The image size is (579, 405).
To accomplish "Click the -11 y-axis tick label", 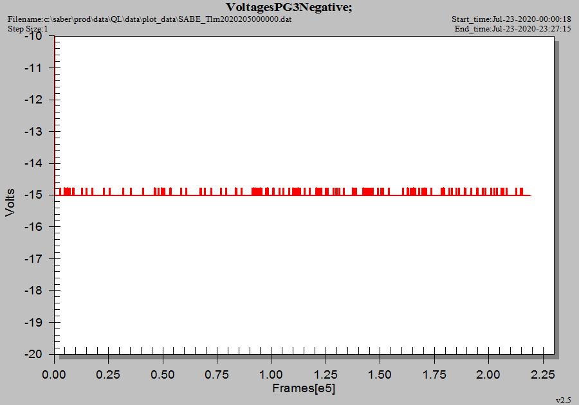I will pyautogui.click(x=33, y=68).
